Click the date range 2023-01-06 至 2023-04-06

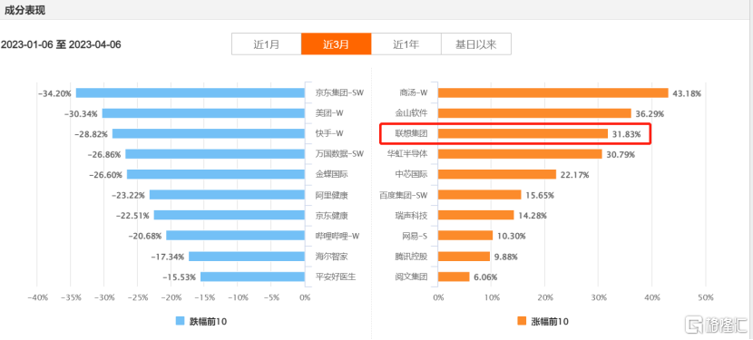(61, 45)
